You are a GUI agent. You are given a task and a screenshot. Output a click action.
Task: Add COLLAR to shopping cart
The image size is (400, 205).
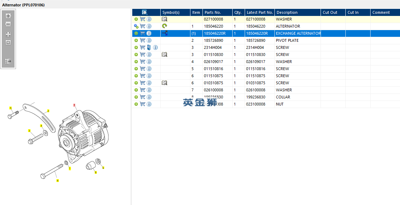(x=143, y=97)
